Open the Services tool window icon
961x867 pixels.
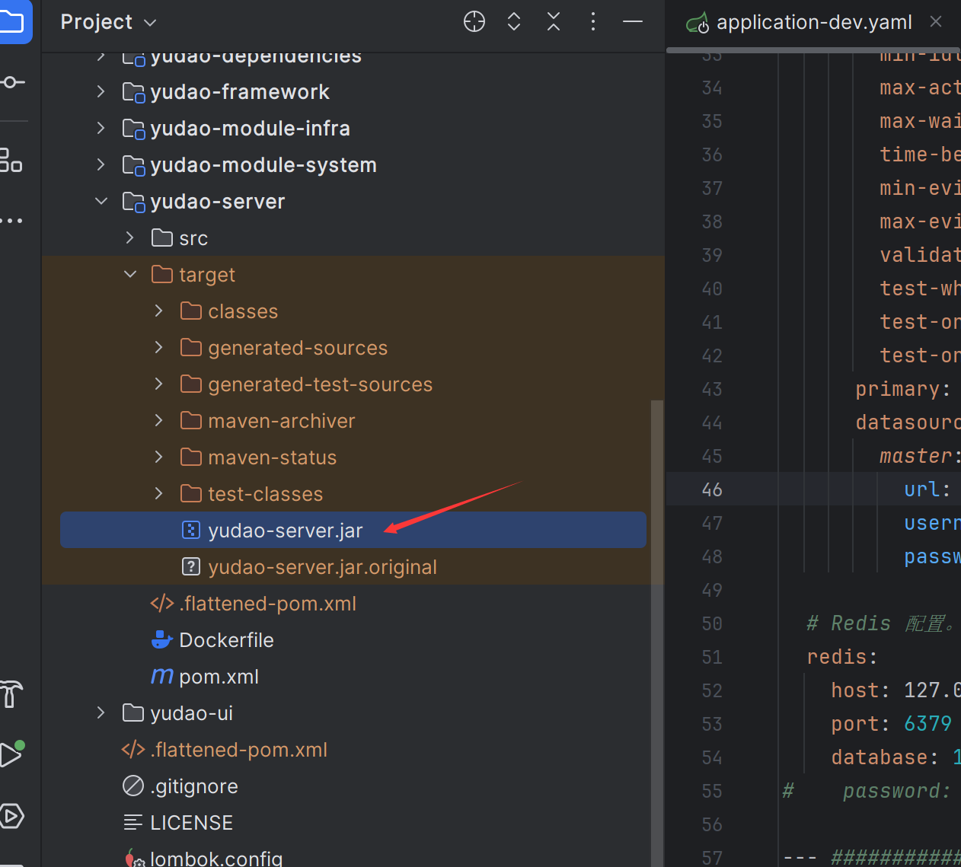coord(11,816)
